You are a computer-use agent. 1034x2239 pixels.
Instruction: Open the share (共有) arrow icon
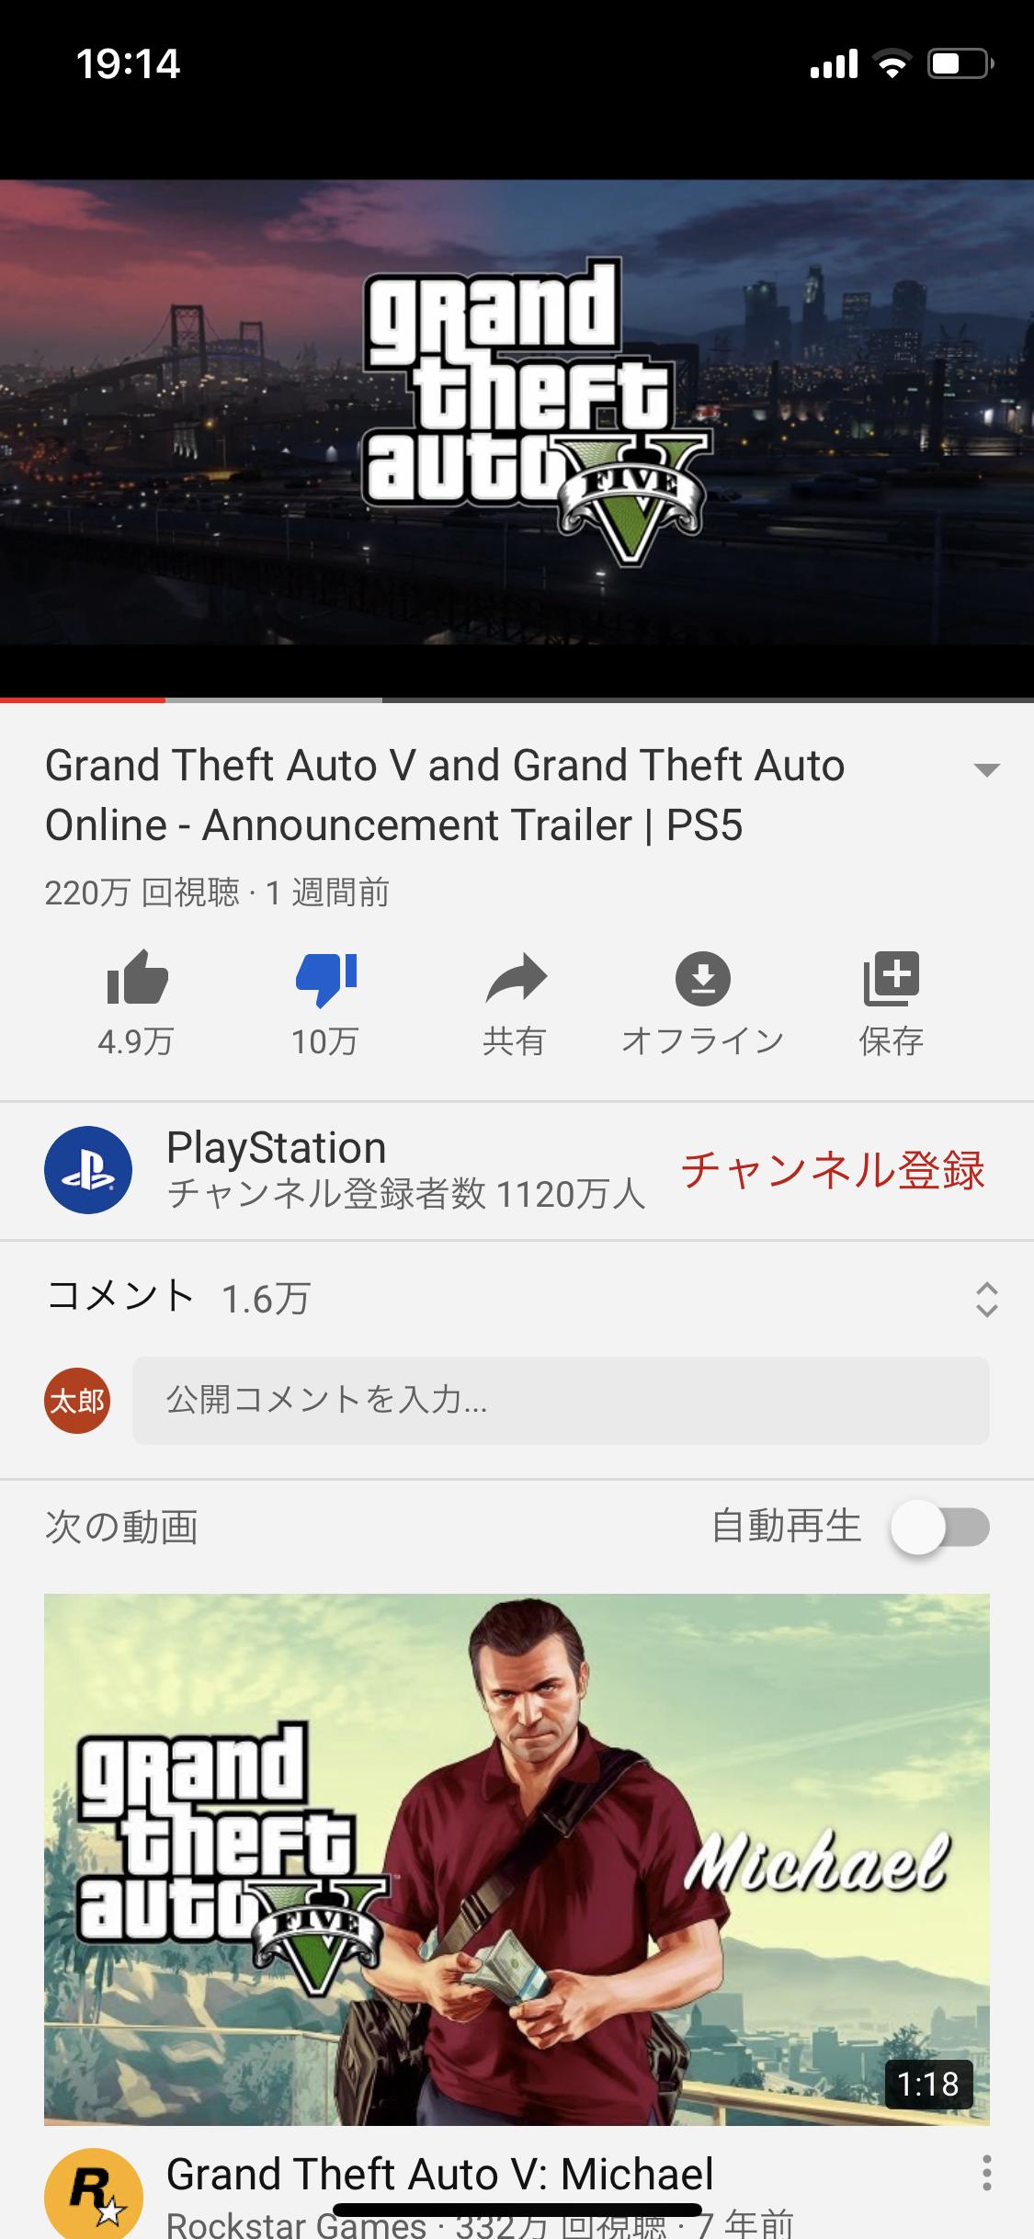click(x=516, y=978)
